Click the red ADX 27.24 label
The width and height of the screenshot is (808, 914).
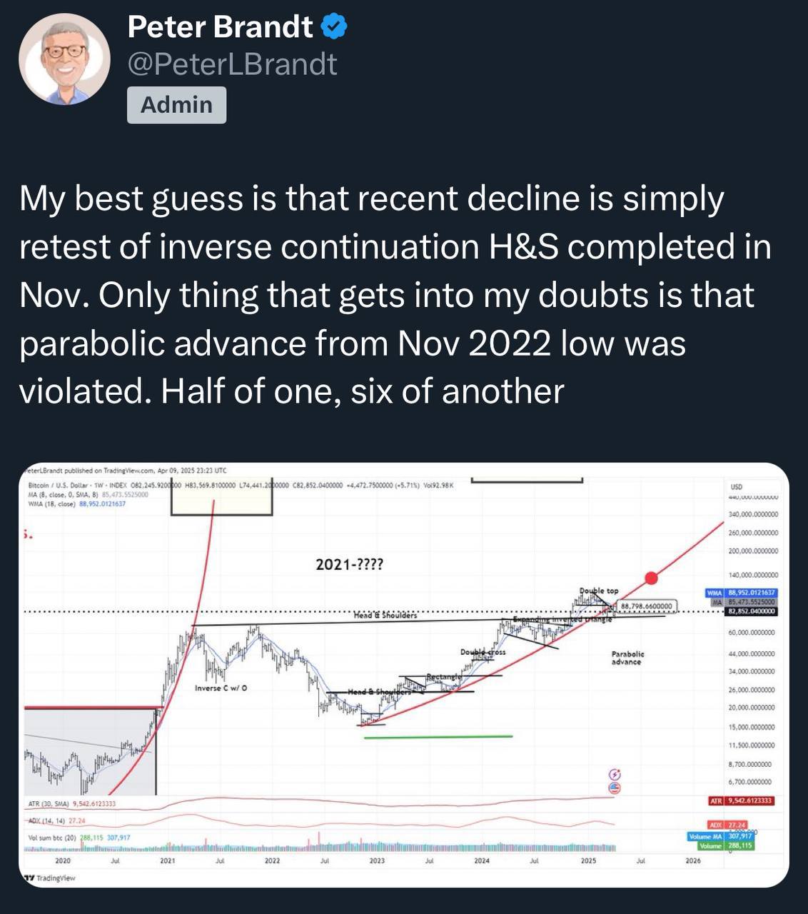pos(727,825)
